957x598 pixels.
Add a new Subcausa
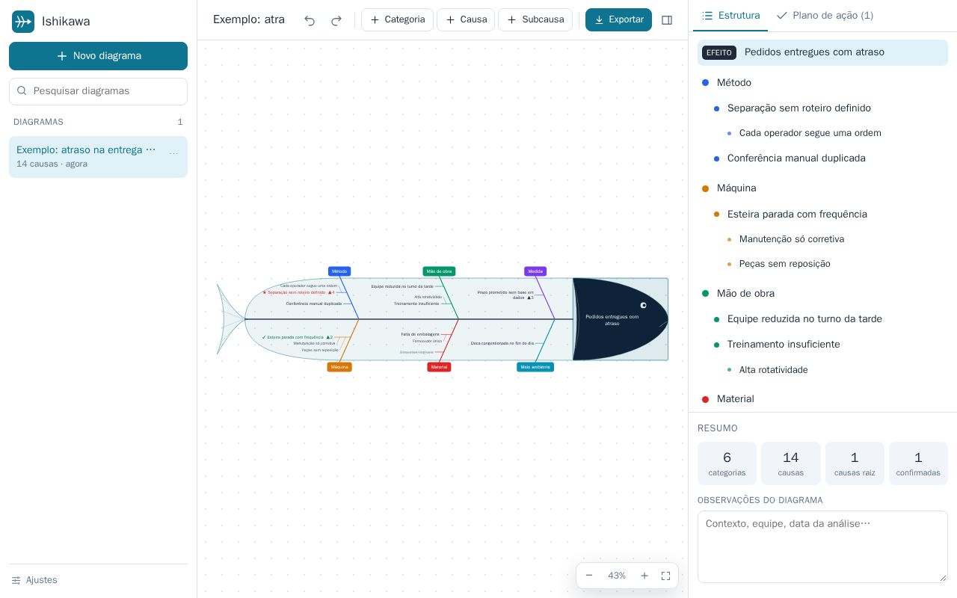[x=535, y=20]
